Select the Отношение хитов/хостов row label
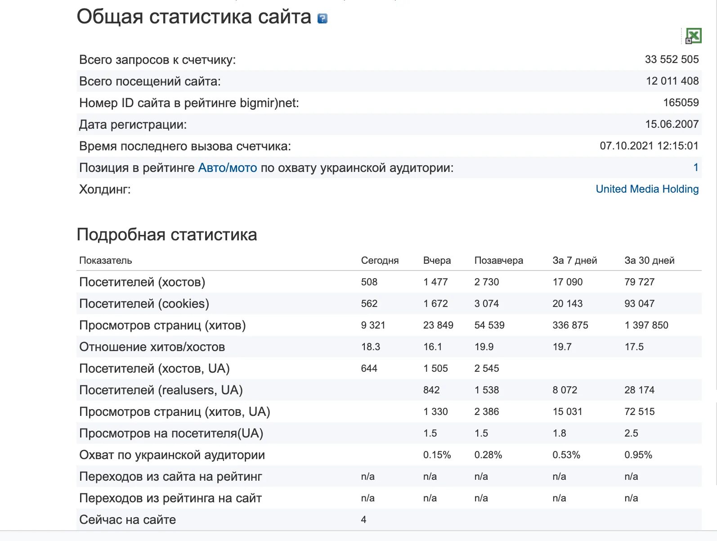717x541 pixels. pos(152,347)
